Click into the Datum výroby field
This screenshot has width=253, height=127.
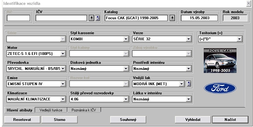[x=199, y=18]
